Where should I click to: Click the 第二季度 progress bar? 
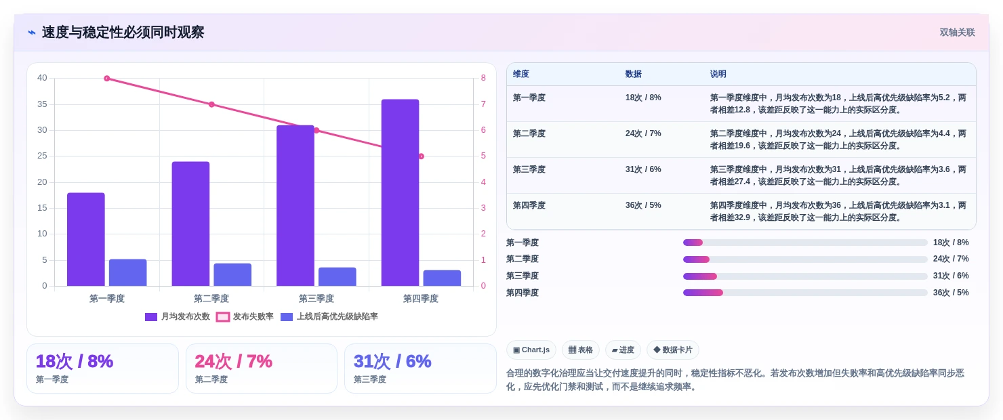805,259
